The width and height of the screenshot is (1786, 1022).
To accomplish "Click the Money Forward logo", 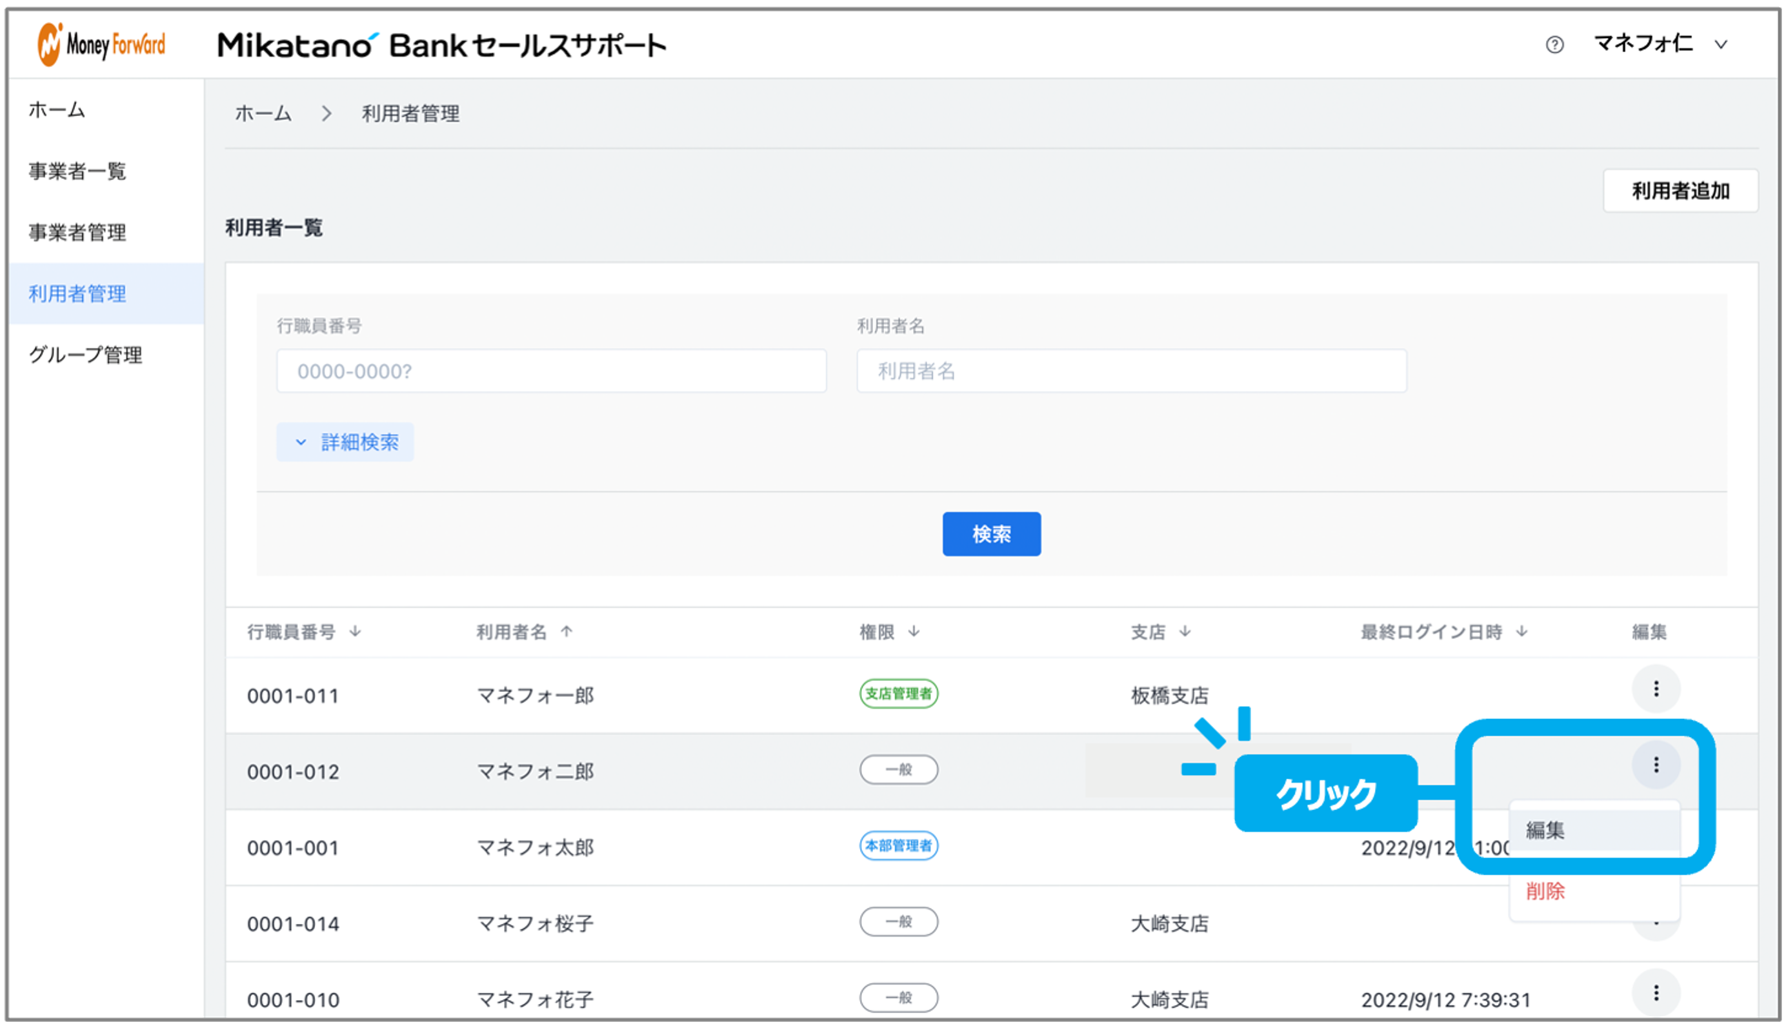I will 101,45.
